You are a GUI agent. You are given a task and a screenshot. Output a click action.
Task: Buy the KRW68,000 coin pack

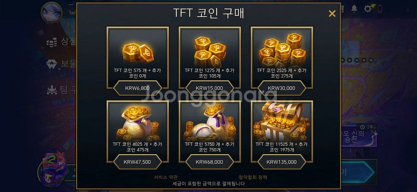coord(210,162)
